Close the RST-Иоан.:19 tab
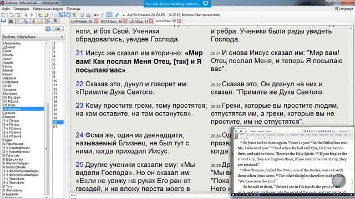The width and height of the screenshot is (355, 199). pyautogui.click(x=125, y=21)
